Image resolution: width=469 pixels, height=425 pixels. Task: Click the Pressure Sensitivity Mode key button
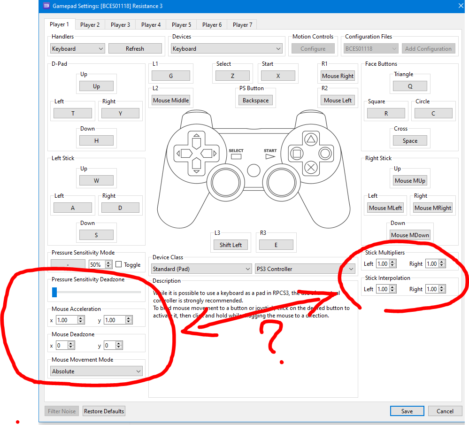coord(68,264)
